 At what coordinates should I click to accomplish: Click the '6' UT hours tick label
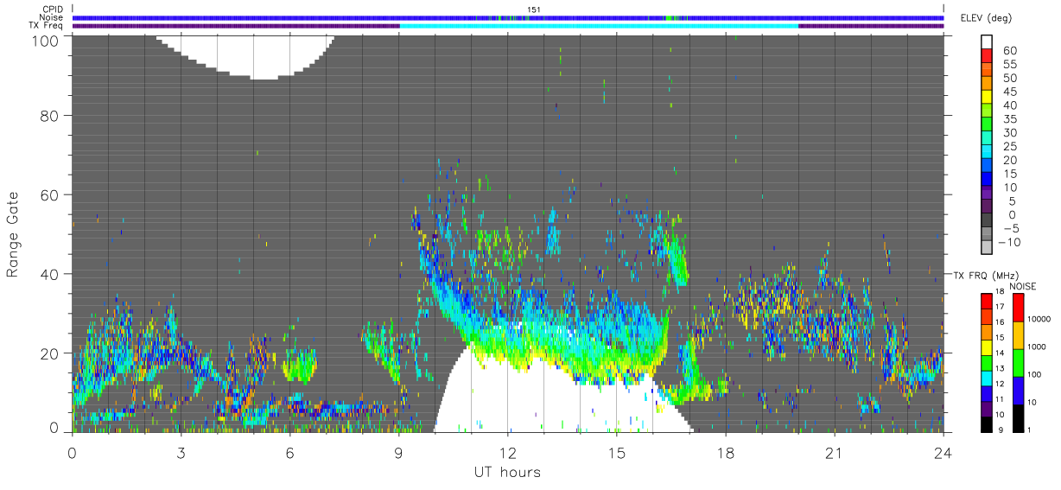[x=289, y=452]
